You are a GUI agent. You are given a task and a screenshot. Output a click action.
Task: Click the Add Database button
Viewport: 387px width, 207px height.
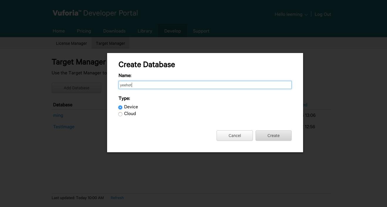pos(76,88)
